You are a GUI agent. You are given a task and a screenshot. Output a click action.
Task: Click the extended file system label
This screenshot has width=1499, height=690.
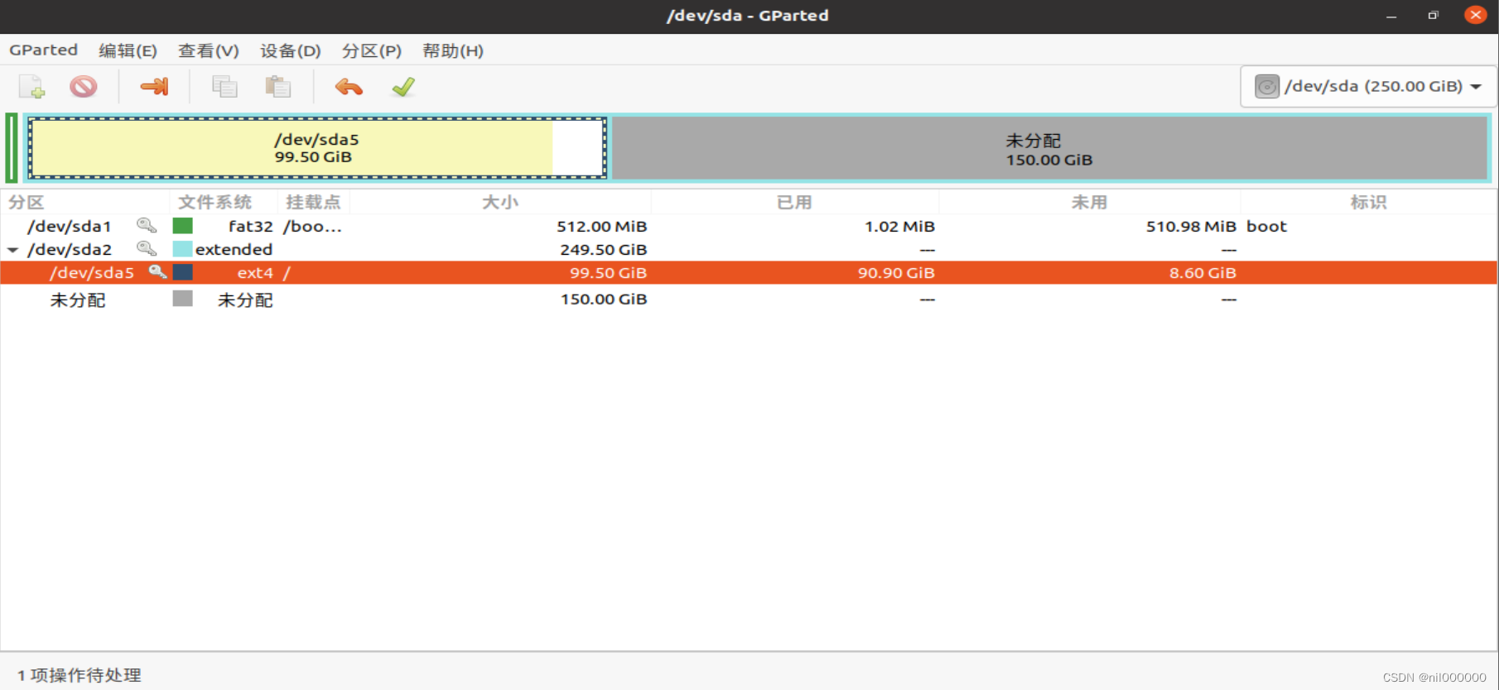coord(234,249)
